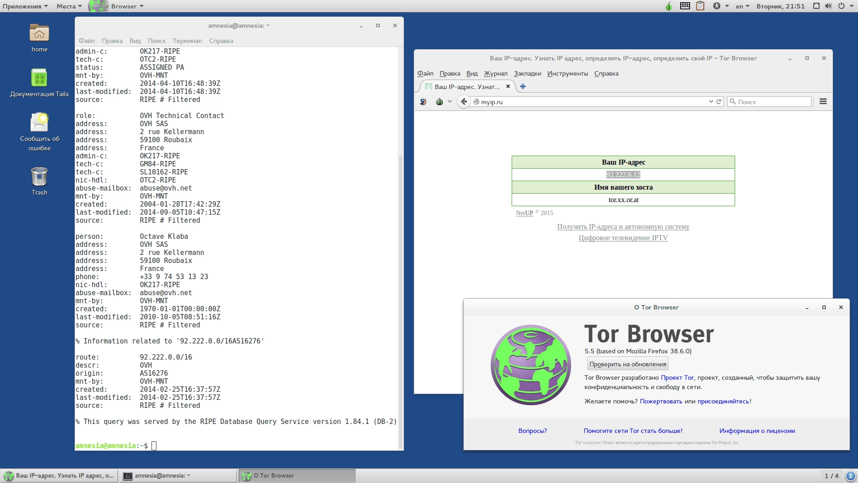Select the highlighted IP 92.222.6.12
This screenshot has height=483, width=858.
(x=623, y=175)
